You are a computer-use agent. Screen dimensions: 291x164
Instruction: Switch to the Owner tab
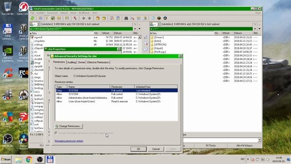coord(81,62)
